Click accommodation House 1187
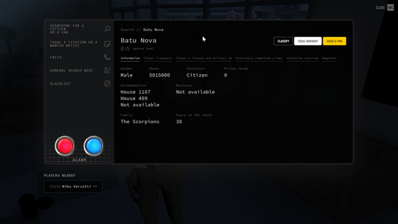398x224 pixels. pos(136,92)
